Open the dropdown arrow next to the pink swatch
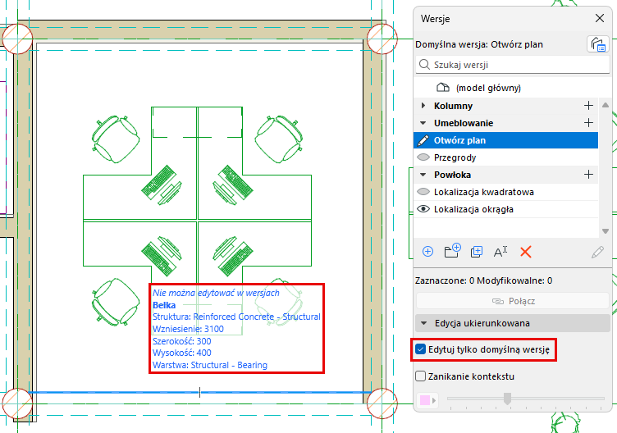Viewport: 617px width, 433px height. pos(434,400)
